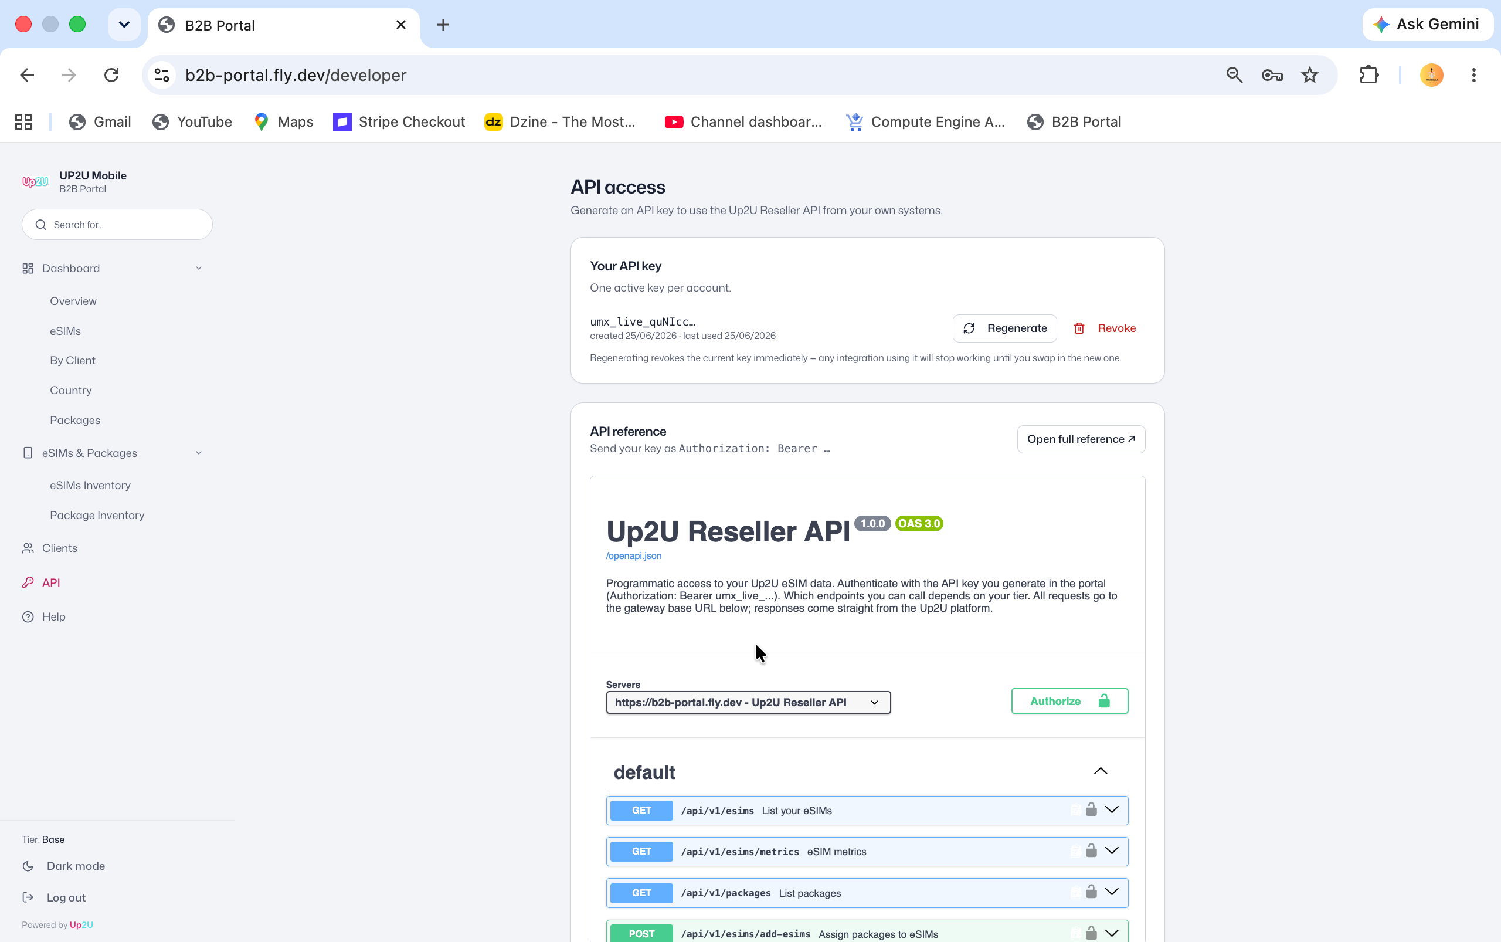Open the /openapi.json link

tap(633, 555)
